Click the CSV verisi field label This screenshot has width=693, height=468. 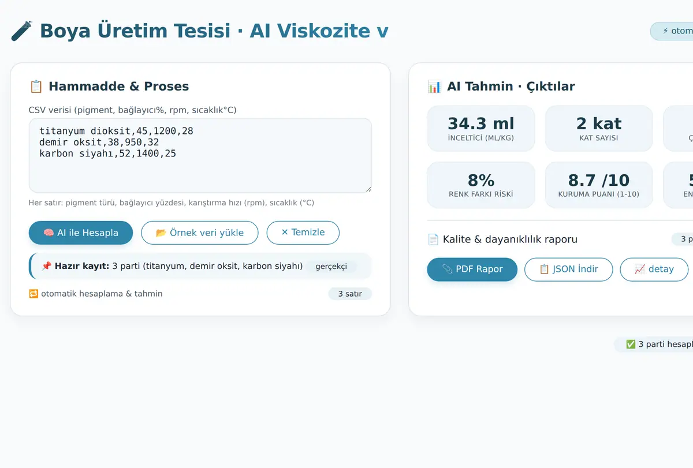(132, 110)
